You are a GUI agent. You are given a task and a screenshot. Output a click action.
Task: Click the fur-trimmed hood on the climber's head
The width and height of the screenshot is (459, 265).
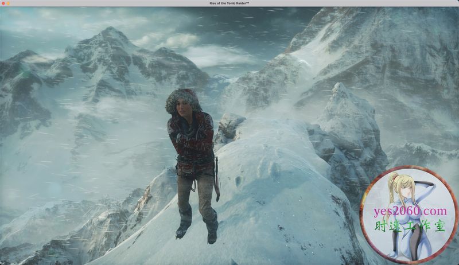pyautogui.click(x=183, y=99)
